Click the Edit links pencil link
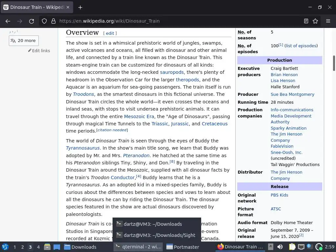336x252 pixels. [39, 51]
